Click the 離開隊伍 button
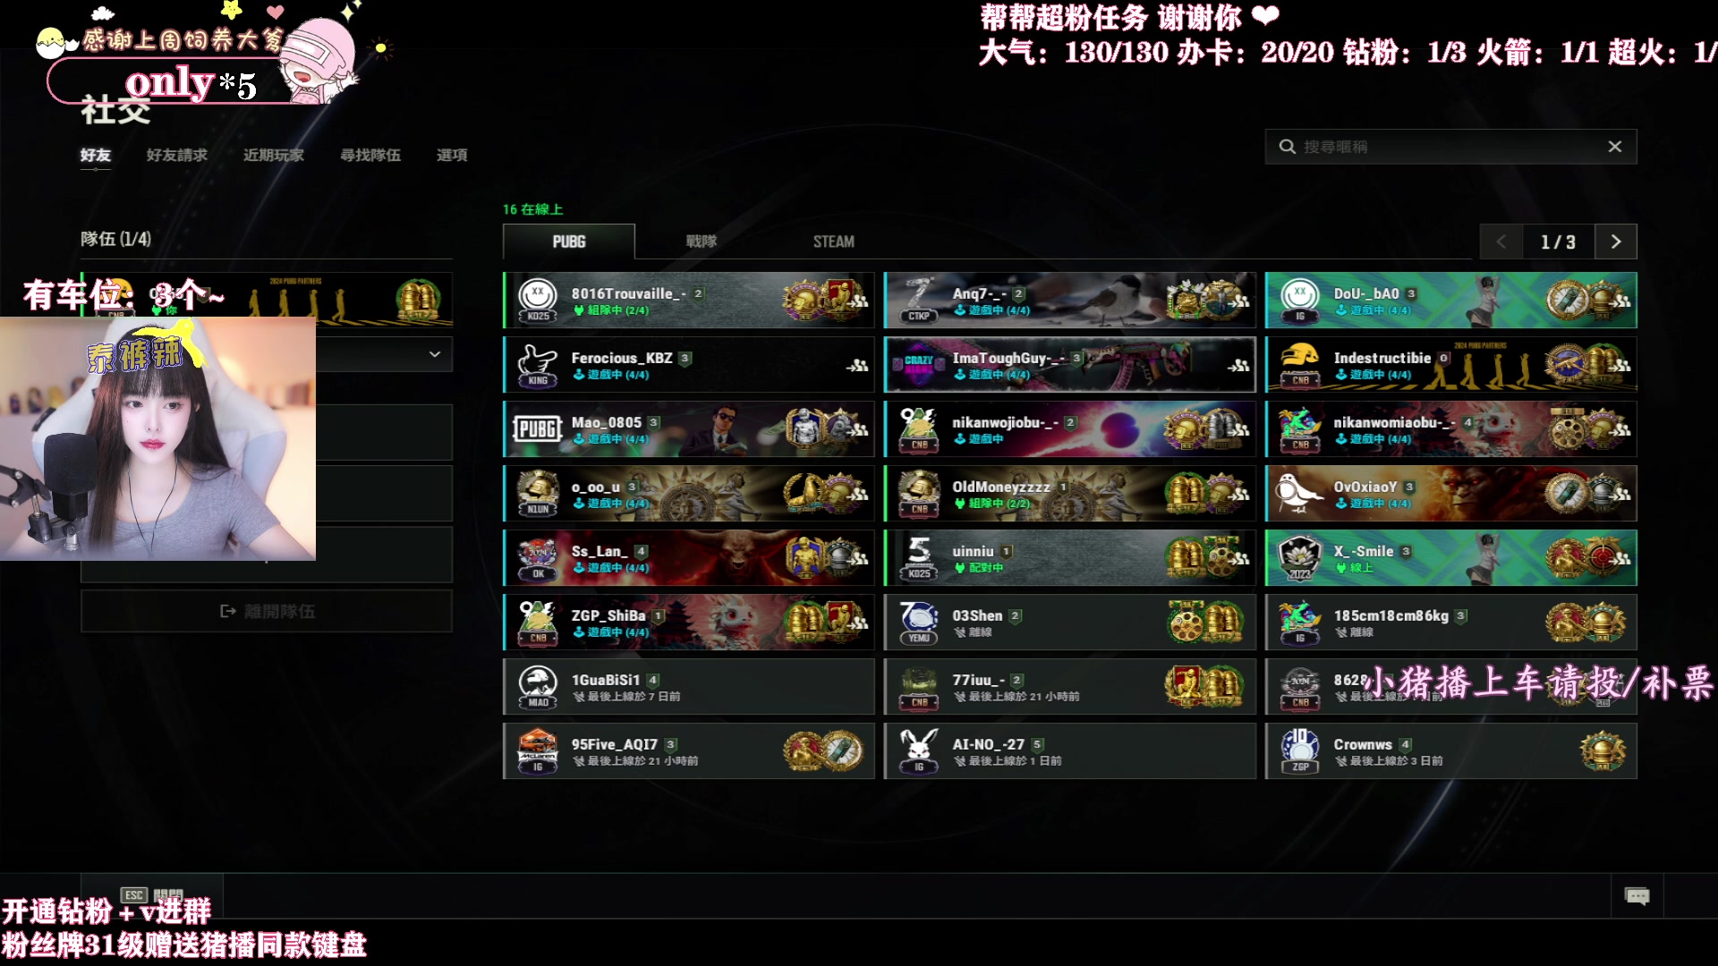This screenshot has width=1718, height=966. click(267, 611)
